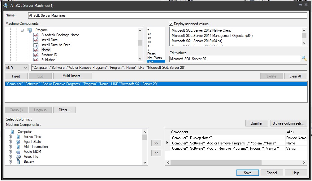This screenshot has height=181, width=312.
Task: Click the battery icon beside Battery
Action: 18,161
